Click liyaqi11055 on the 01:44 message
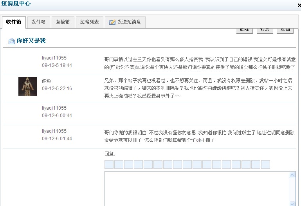Screen dimensions: 301x206 pos(54,131)
